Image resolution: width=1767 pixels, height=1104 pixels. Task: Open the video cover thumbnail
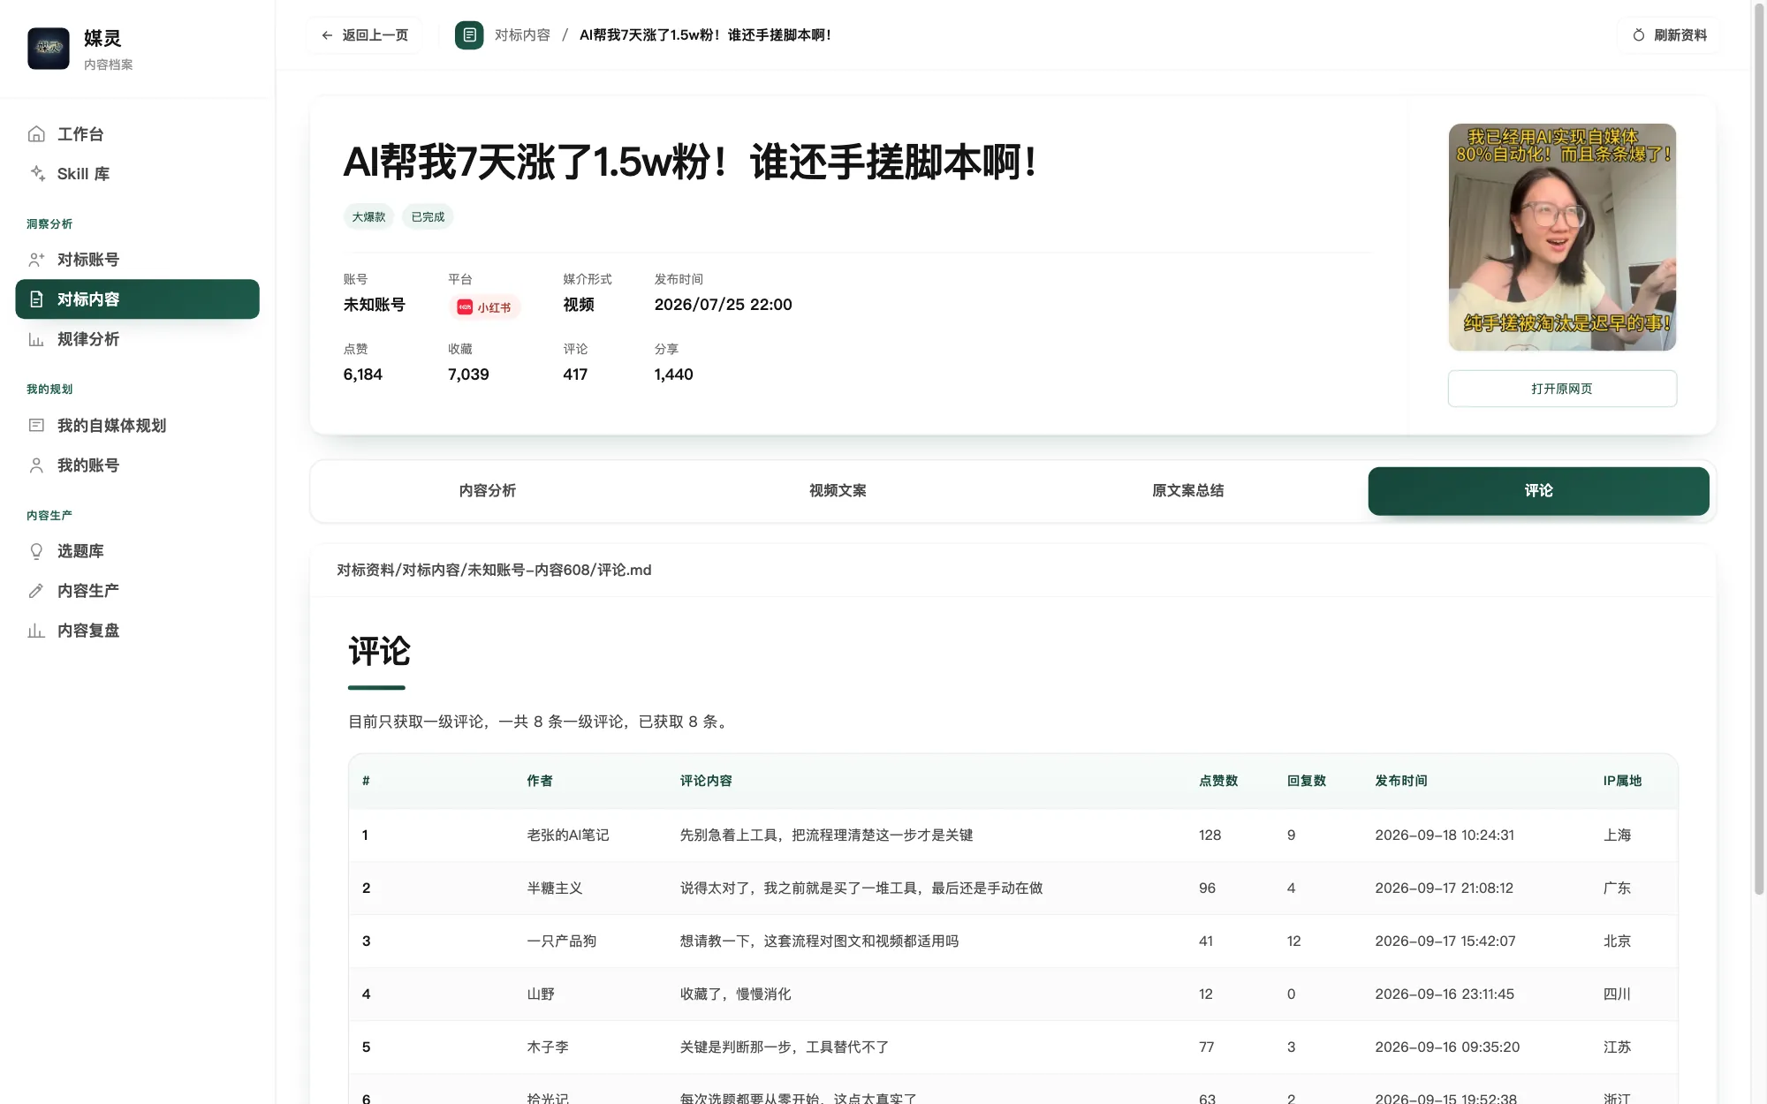1562,237
